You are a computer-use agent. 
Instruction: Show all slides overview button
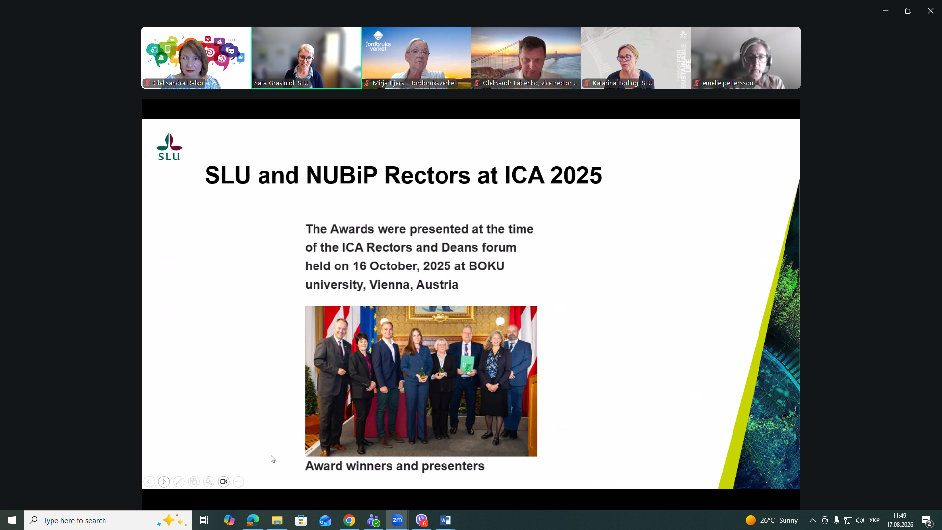(x=194, y=482)
